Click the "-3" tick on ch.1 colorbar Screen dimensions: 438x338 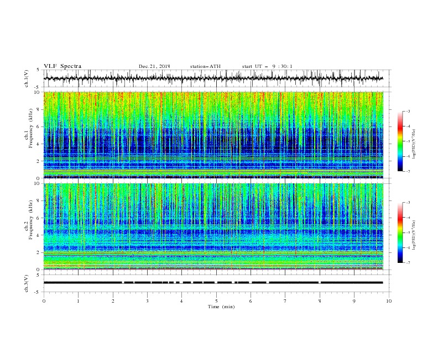(408, 111)
